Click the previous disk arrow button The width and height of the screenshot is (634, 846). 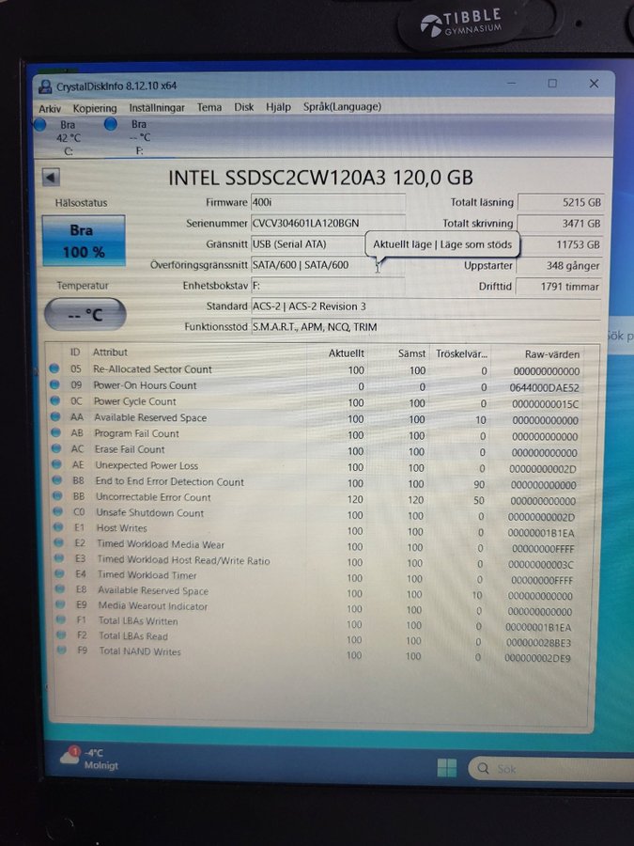pyautogui.click(x=51, y=178)
